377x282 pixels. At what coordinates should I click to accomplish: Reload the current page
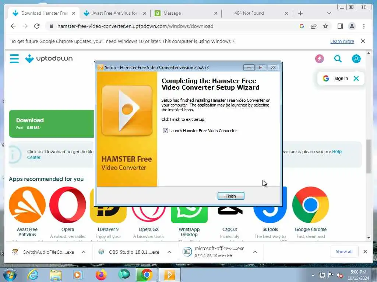37,26
